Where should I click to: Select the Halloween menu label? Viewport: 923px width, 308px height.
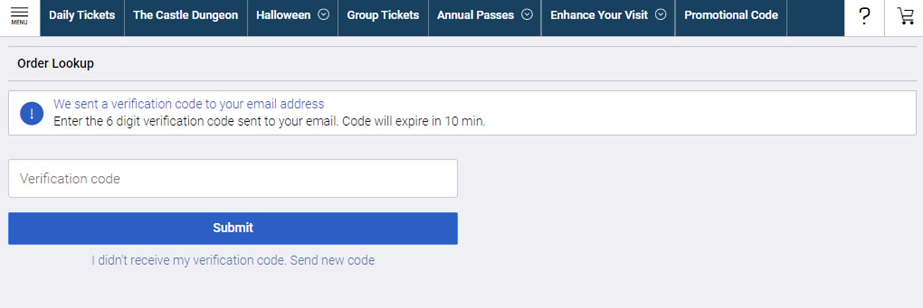coord(283,16)
